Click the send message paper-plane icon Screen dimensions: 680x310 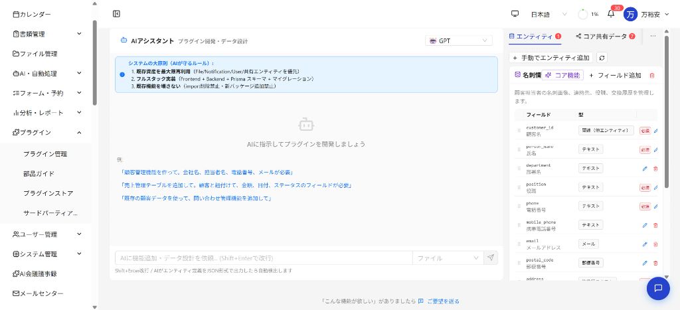(491, 258)
